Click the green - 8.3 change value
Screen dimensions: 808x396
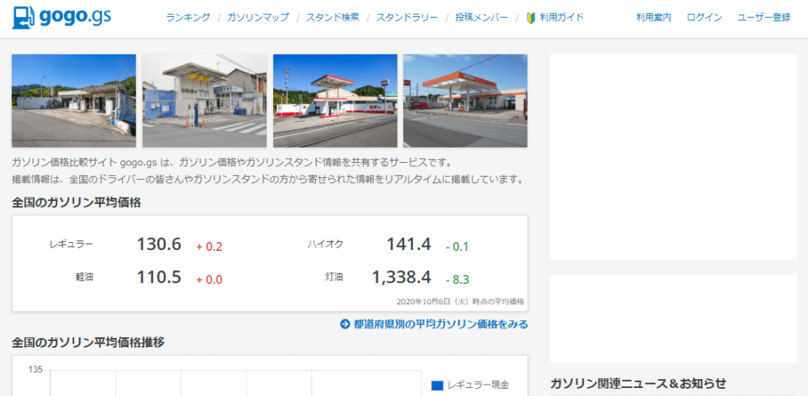(457, 280)
